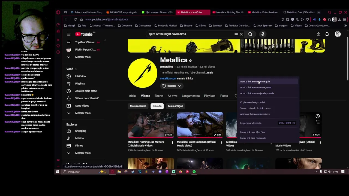Open YouTube notifications bell

[x=327, y=34]
